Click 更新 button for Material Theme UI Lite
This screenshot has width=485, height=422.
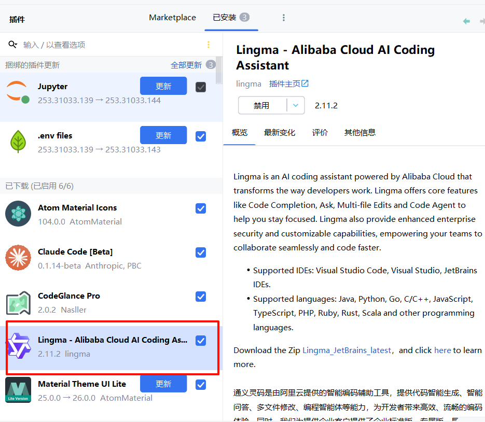tap(163, 384)
